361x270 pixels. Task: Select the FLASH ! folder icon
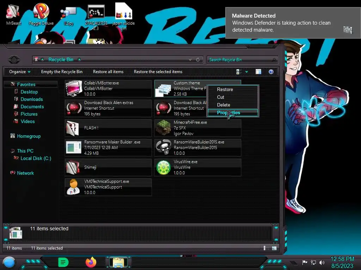pyautogui.click(x=73, y=128)
